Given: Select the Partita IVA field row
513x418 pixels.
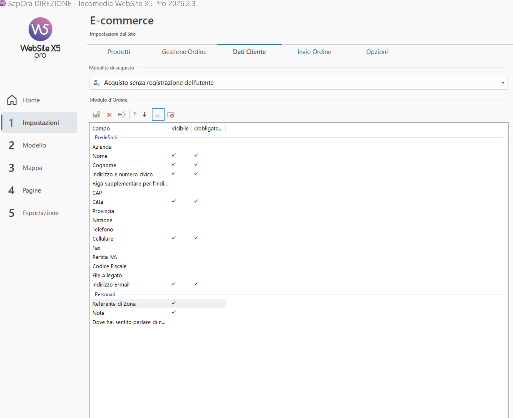Looking at the screenshot, I should 158,257.
